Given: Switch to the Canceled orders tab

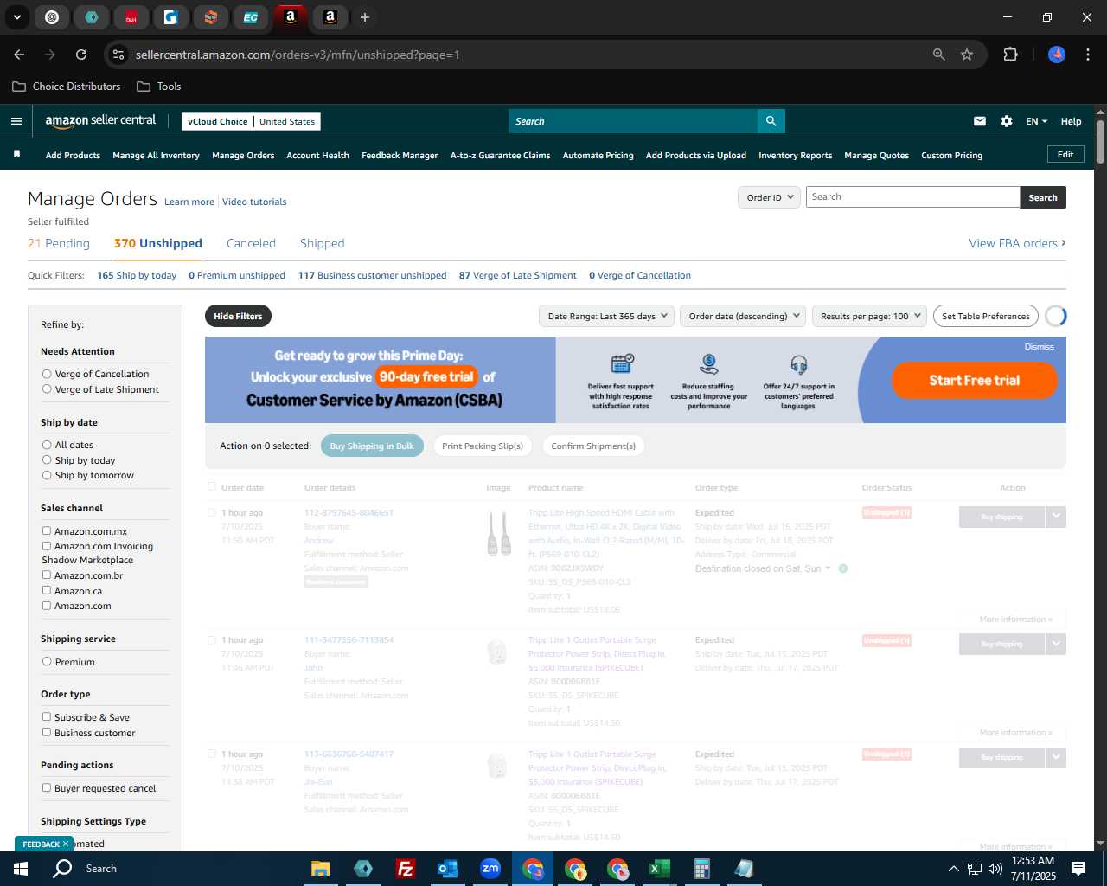Looking at the screenshot, I should pyautogui.click(x=251, y=243).
